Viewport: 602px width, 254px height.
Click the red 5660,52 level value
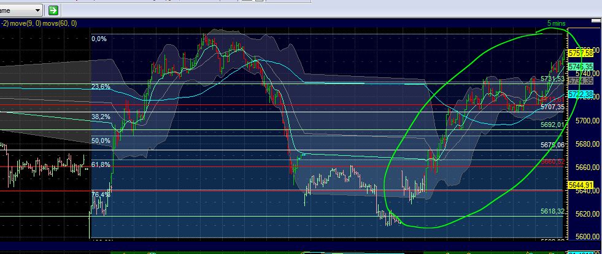coord(552,162)
